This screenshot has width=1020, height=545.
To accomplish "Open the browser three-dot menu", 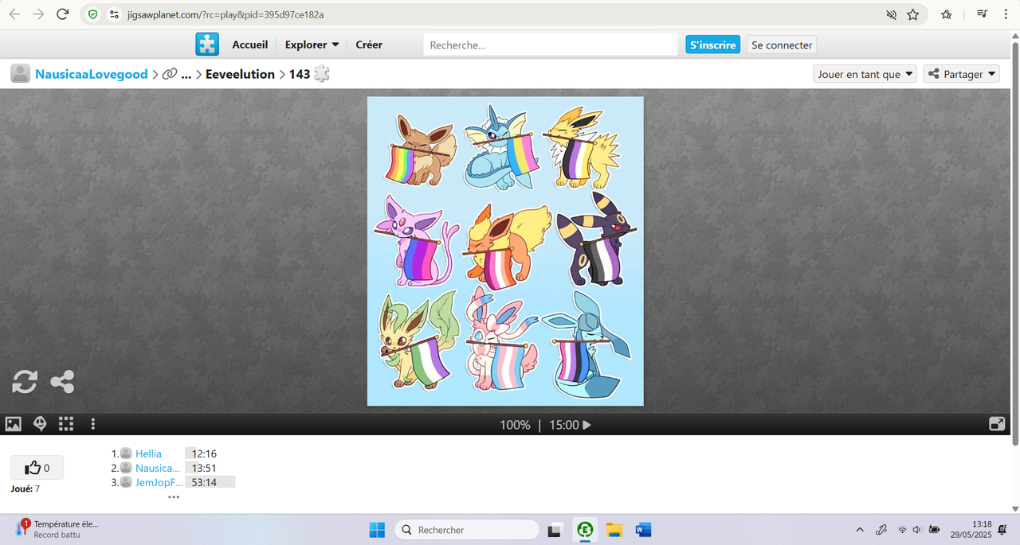I will click(1006, 14).
